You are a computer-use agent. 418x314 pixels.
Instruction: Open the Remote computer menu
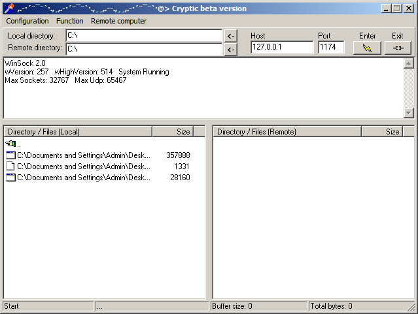(x=118, y=21)
